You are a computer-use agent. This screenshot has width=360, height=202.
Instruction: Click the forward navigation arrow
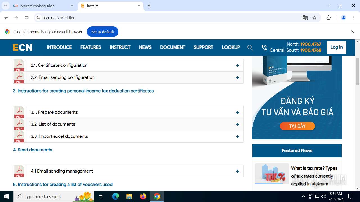pos(16,18)
